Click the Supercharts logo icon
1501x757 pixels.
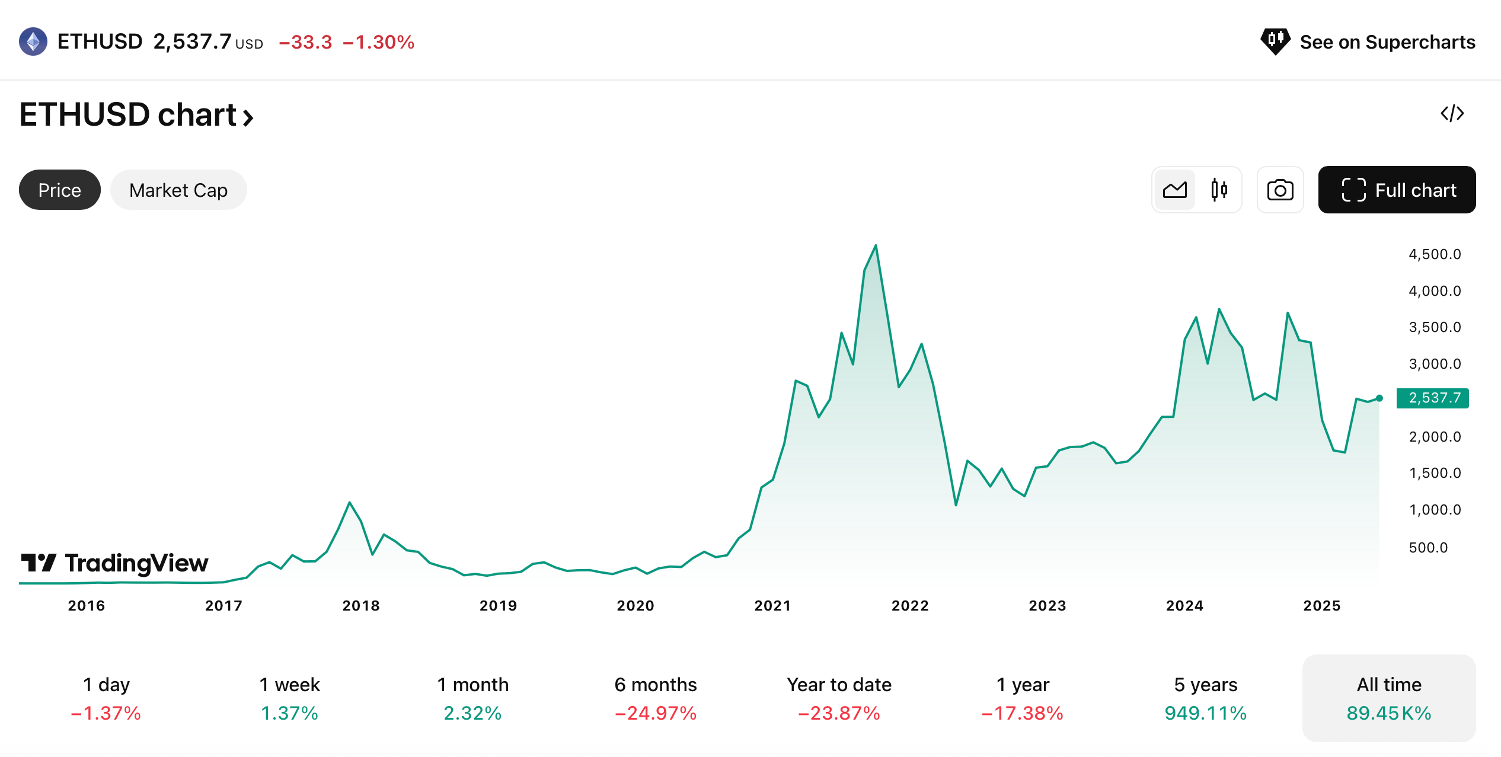[1275, 41]
